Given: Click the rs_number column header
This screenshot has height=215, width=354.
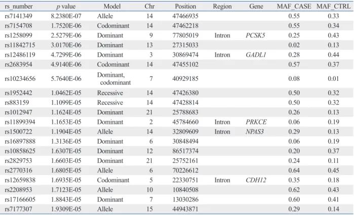Looking at the screenshot, I should coord(19,6).
